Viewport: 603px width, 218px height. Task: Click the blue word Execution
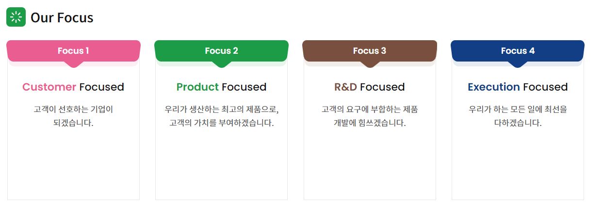click(x=494, y=87)
